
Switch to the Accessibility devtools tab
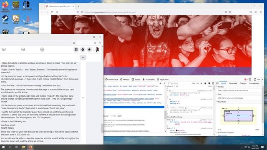(x=149, y=80)
